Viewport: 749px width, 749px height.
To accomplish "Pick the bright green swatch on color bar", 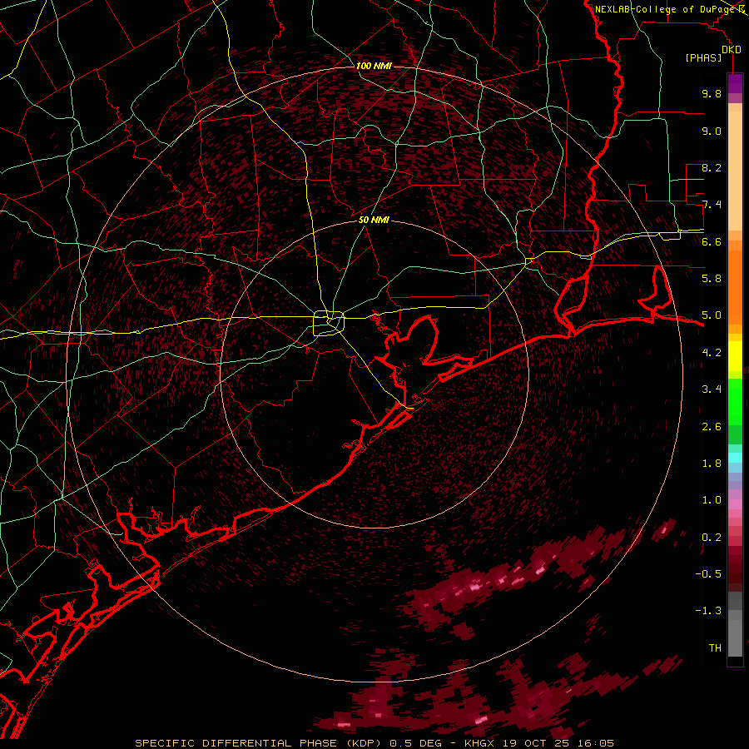I will tap(735, 400).
